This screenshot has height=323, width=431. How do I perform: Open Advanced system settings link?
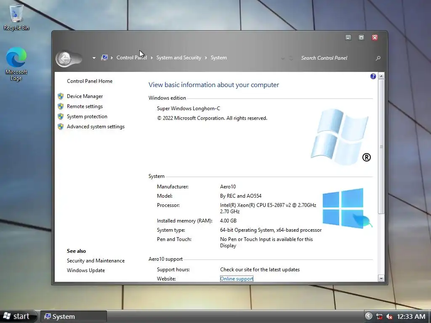96,127
